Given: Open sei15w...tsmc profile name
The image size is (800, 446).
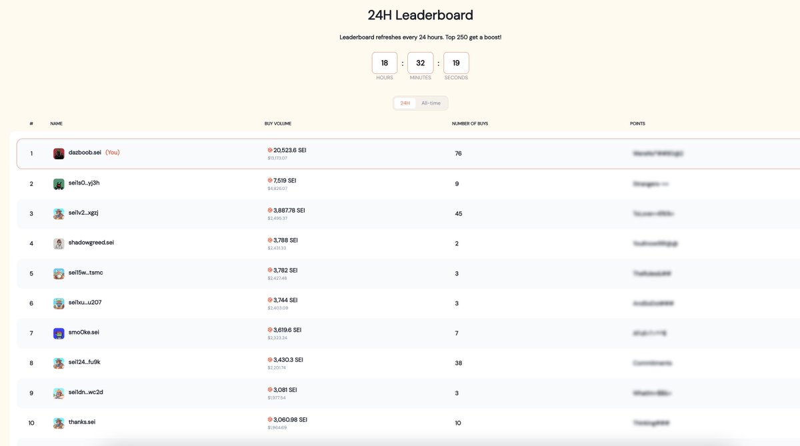Looking at the screenshot, I should click(86, 272).
